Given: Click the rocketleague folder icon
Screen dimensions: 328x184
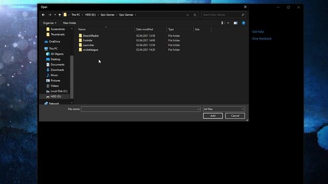Looking at the screenshot, I should [x=80, y=50].
